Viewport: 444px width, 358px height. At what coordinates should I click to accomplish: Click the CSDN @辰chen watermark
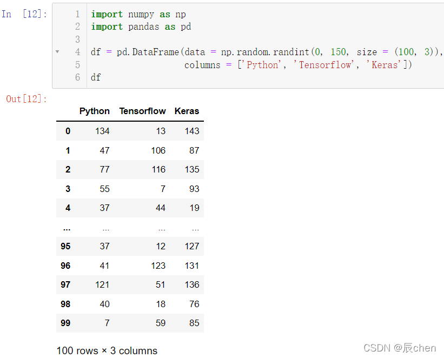[x=400, y=348]
